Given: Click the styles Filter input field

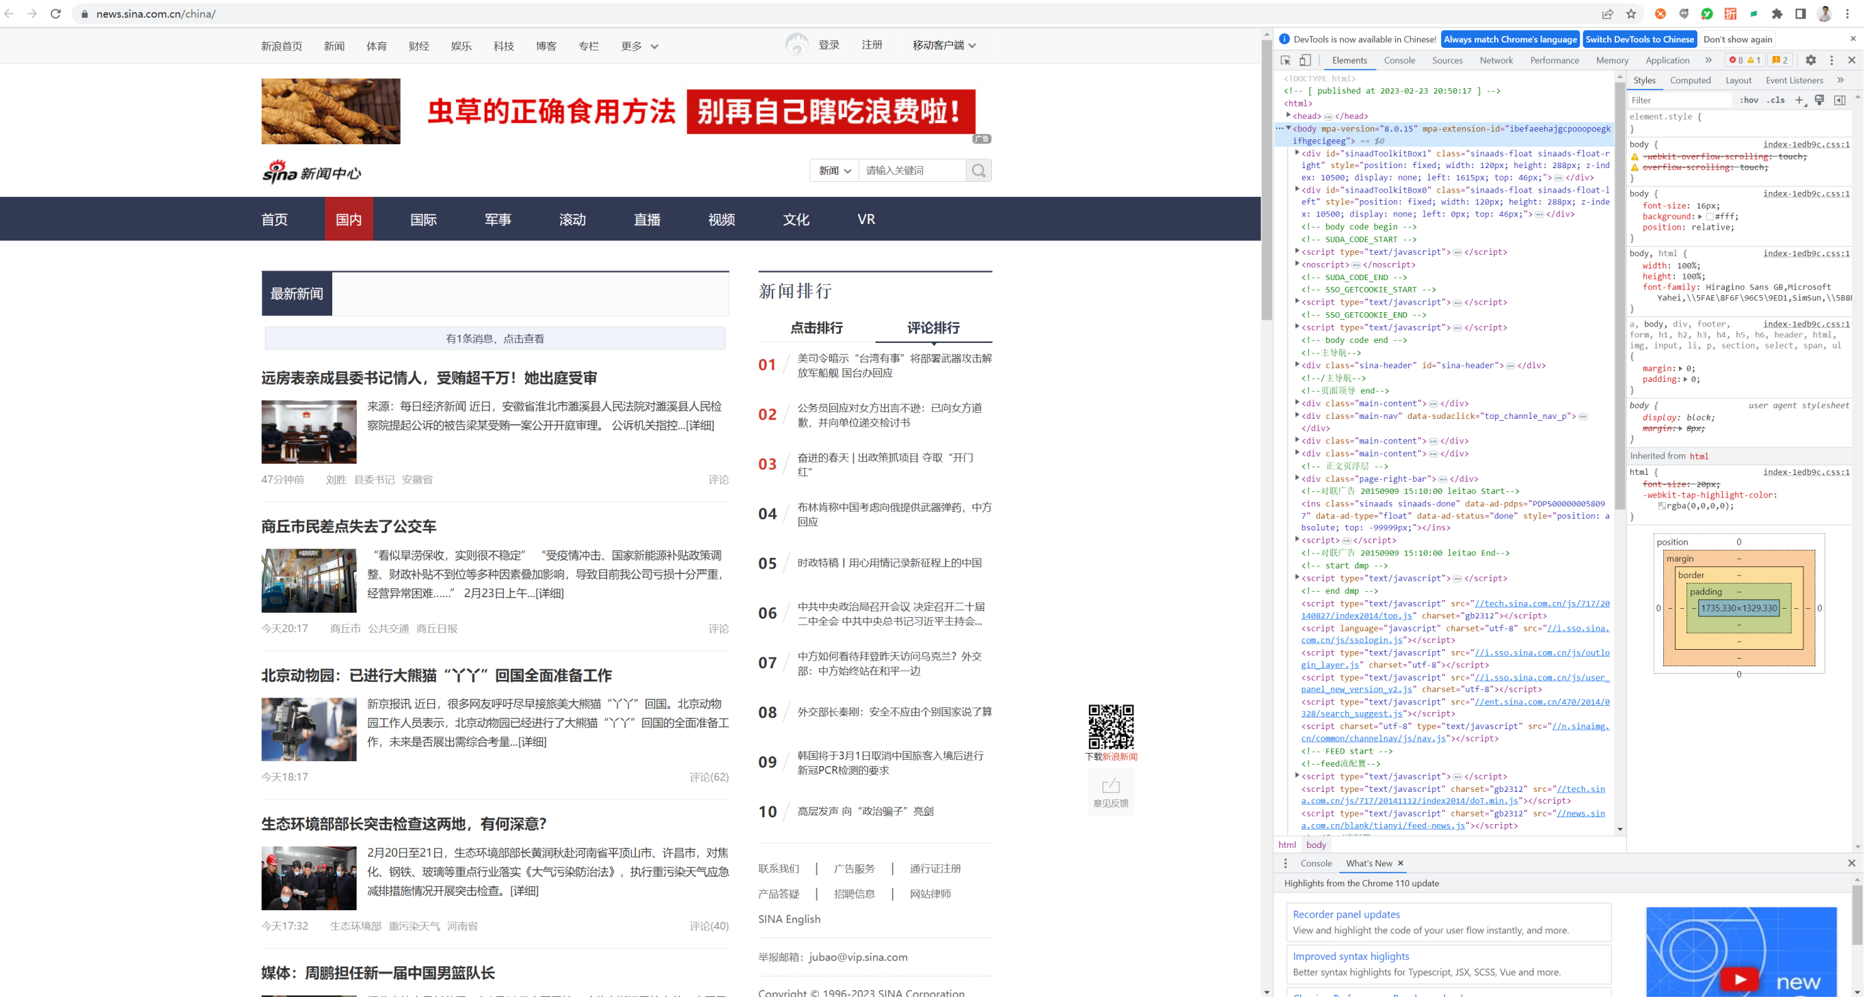Looking at the screenshot, I should pyautogui.click(x=1676, y=100).
